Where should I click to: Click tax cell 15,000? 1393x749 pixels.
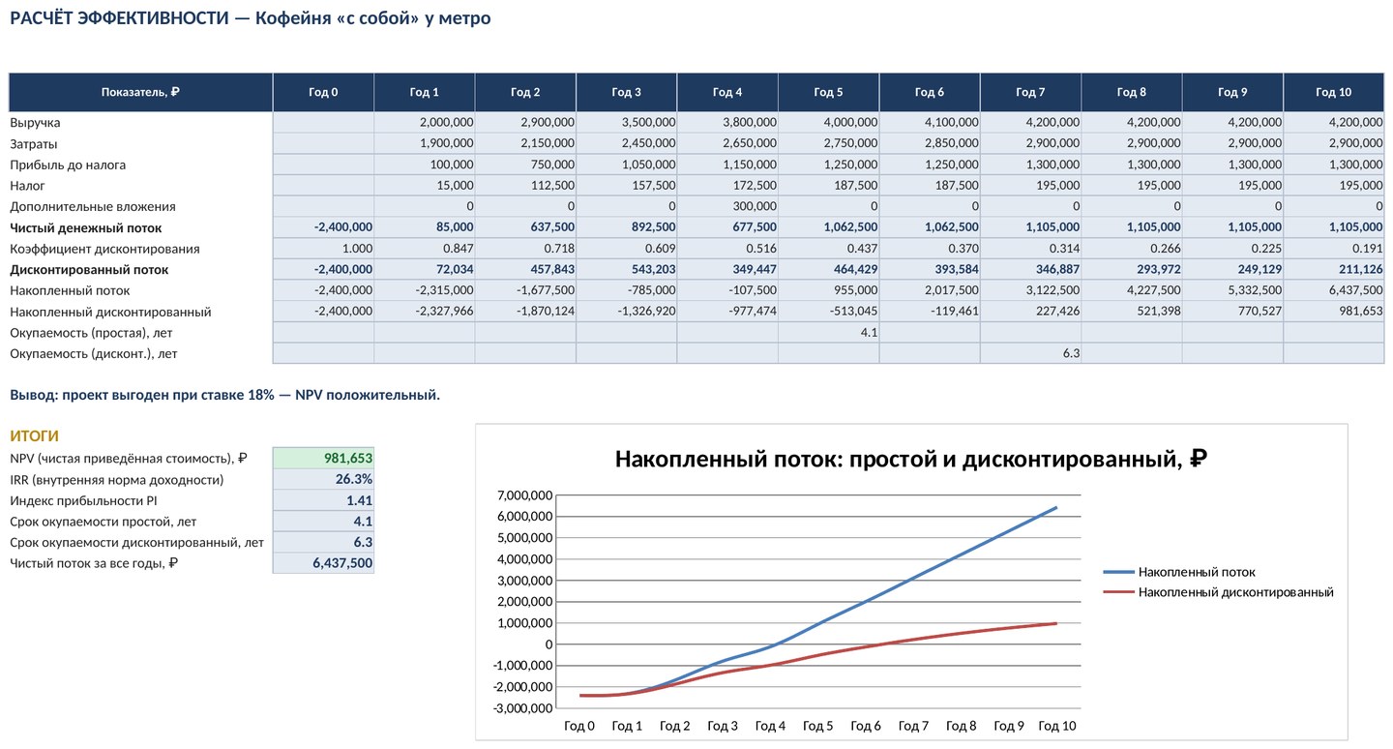coord(424,186)
